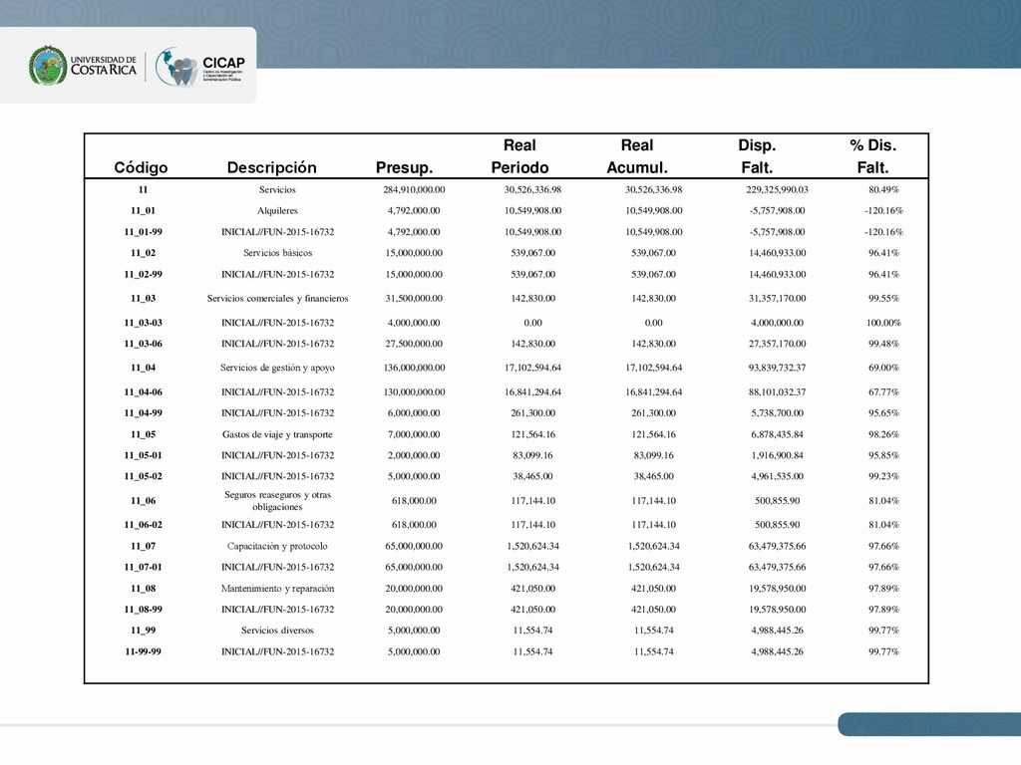Screen dimensions: 1021x765
Task: Select the Real Acumul. column header
Action: click(x=637, y=156)
